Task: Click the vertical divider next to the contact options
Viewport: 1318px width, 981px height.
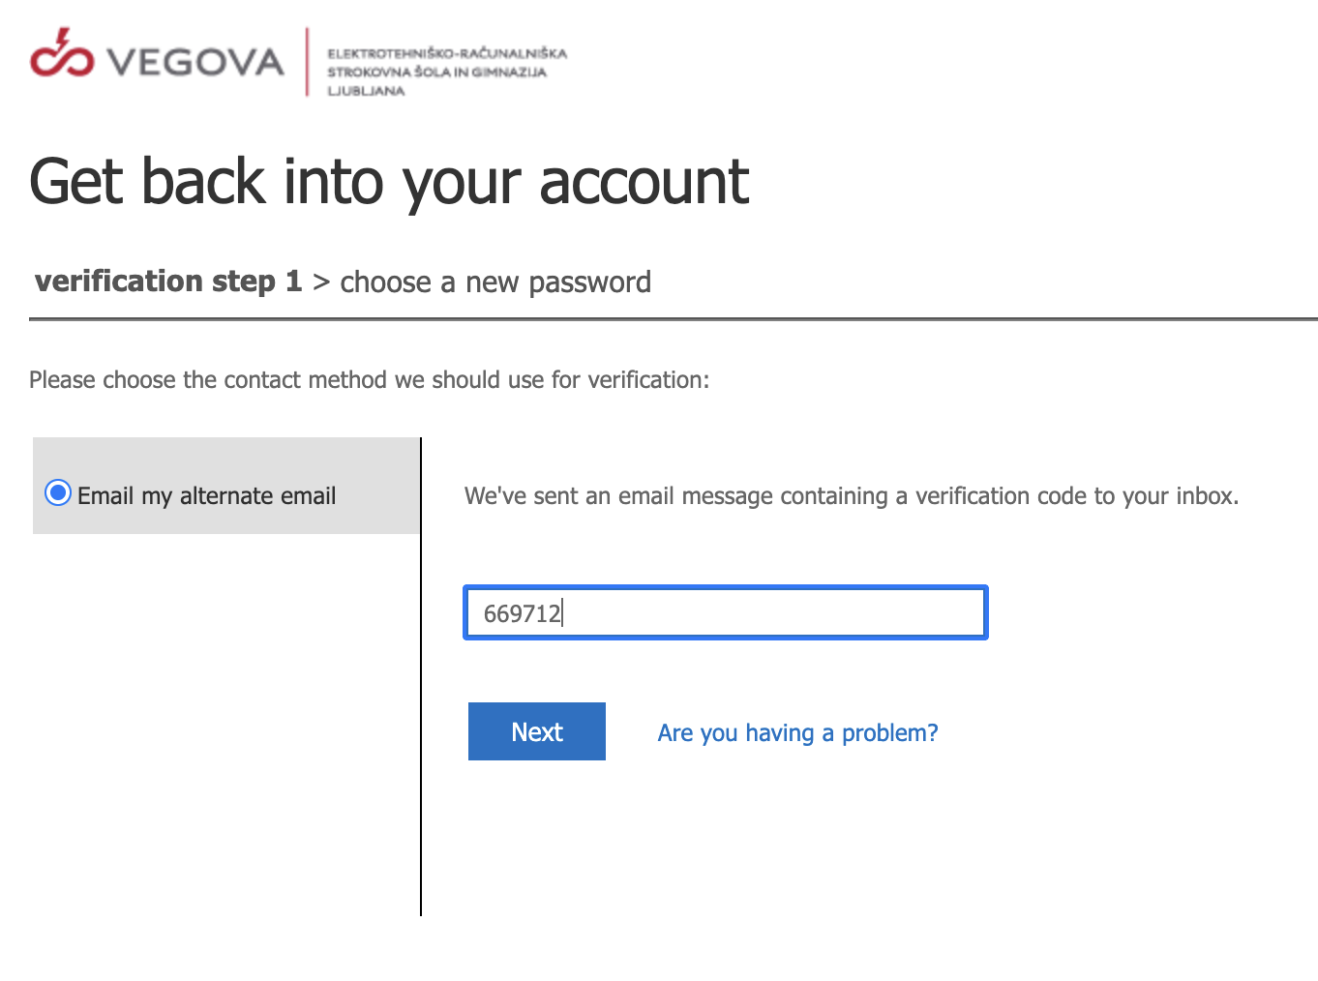Action: 421,676
